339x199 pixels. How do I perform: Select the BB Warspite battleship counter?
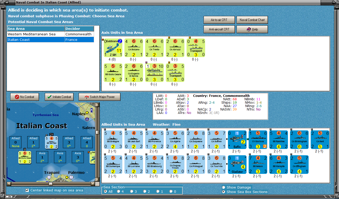[279, 165]
